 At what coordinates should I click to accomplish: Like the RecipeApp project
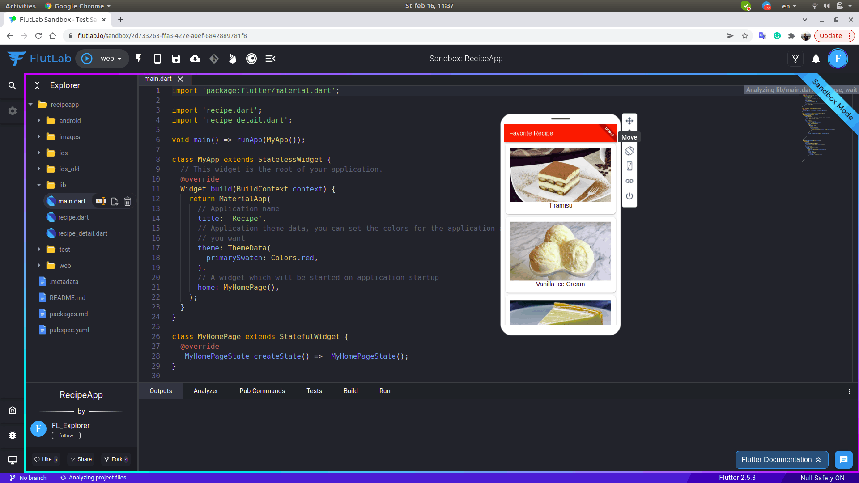[x=46, y=459]
